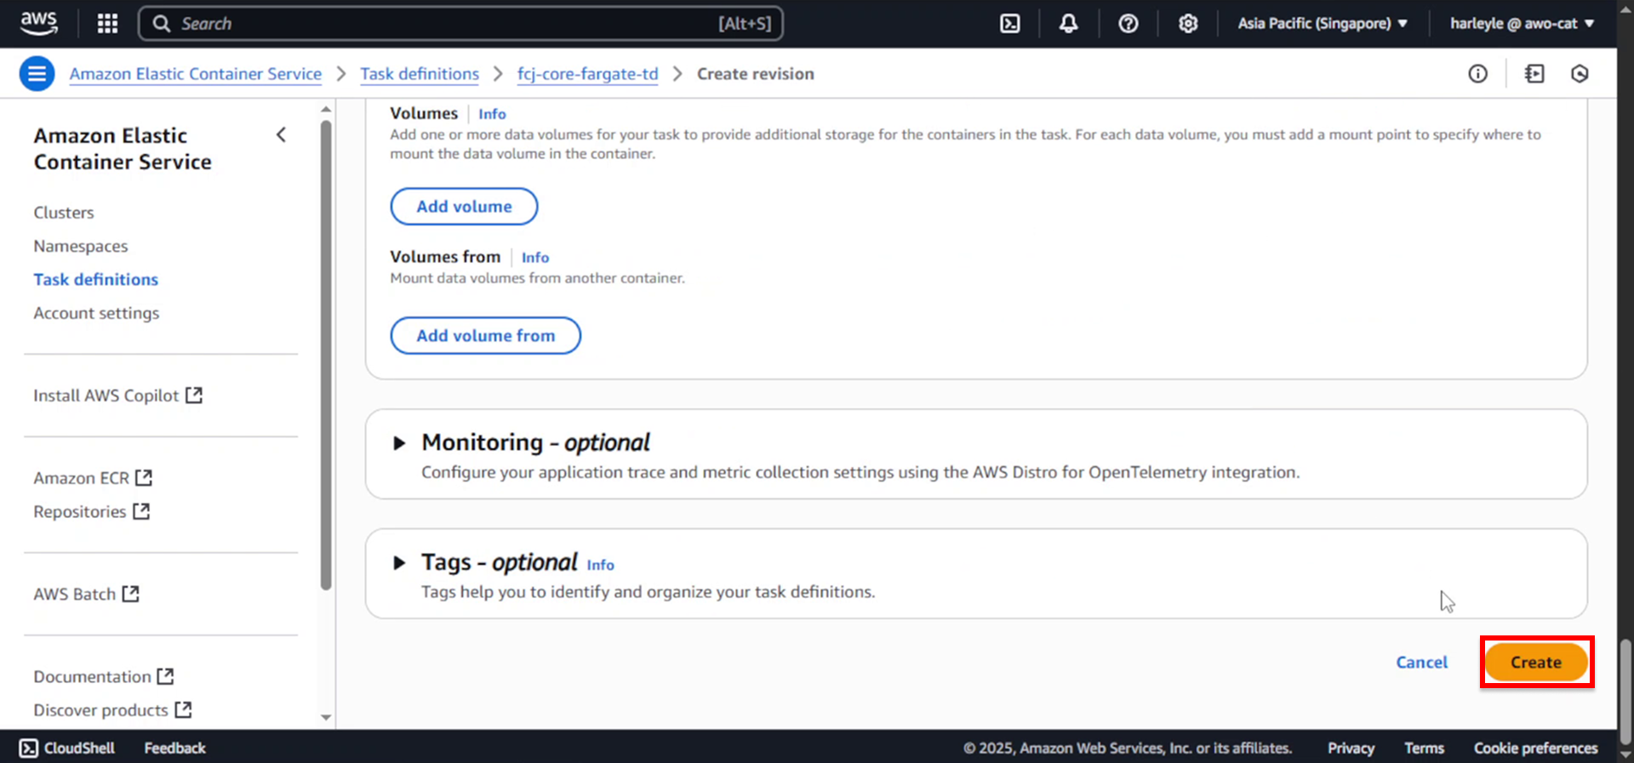Viewport: 1634px width, 763px height.
Task: Collapse the sidebar with the chevron
Action: pyautogui.click(x=281, y=134)
